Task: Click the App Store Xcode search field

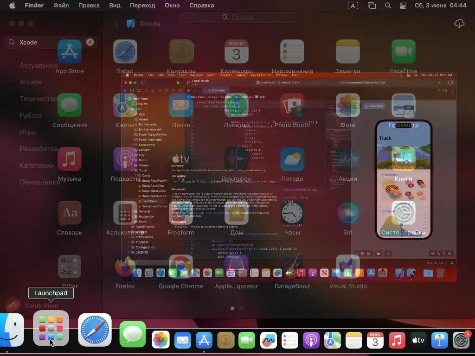Action: pyautogui.click(x=51, y=42)
